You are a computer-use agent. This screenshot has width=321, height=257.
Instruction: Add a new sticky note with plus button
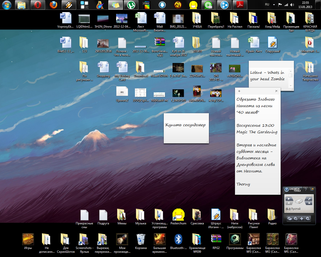tap(239, 91)
